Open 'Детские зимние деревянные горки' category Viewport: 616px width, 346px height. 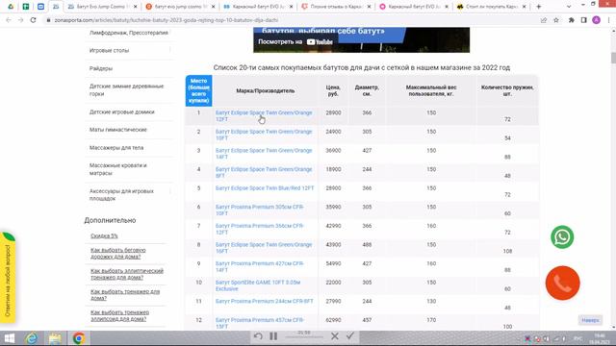pos(126,89)
